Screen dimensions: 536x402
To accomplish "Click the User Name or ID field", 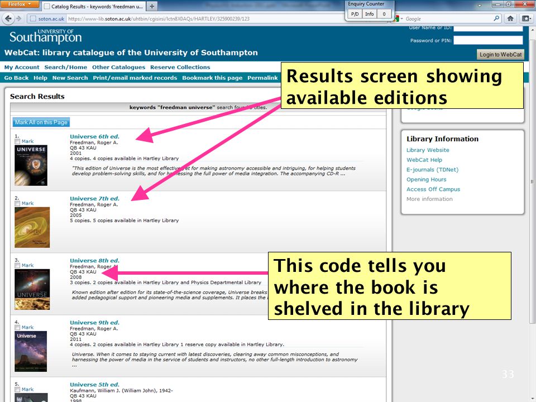I will click(x=488, y=28).
